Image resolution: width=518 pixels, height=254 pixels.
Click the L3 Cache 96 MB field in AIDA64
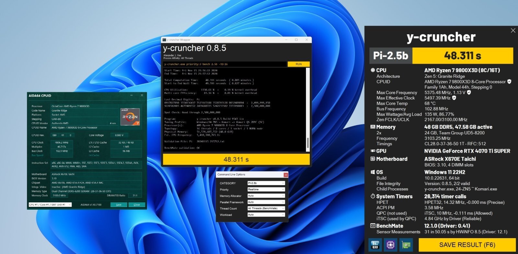point(126,151)
